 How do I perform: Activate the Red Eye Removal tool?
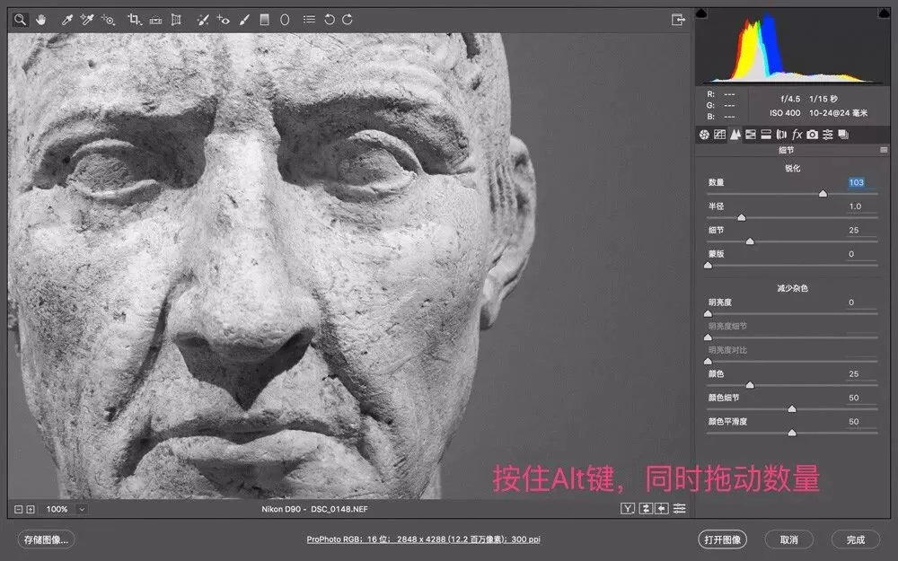[x=223, y=20]
